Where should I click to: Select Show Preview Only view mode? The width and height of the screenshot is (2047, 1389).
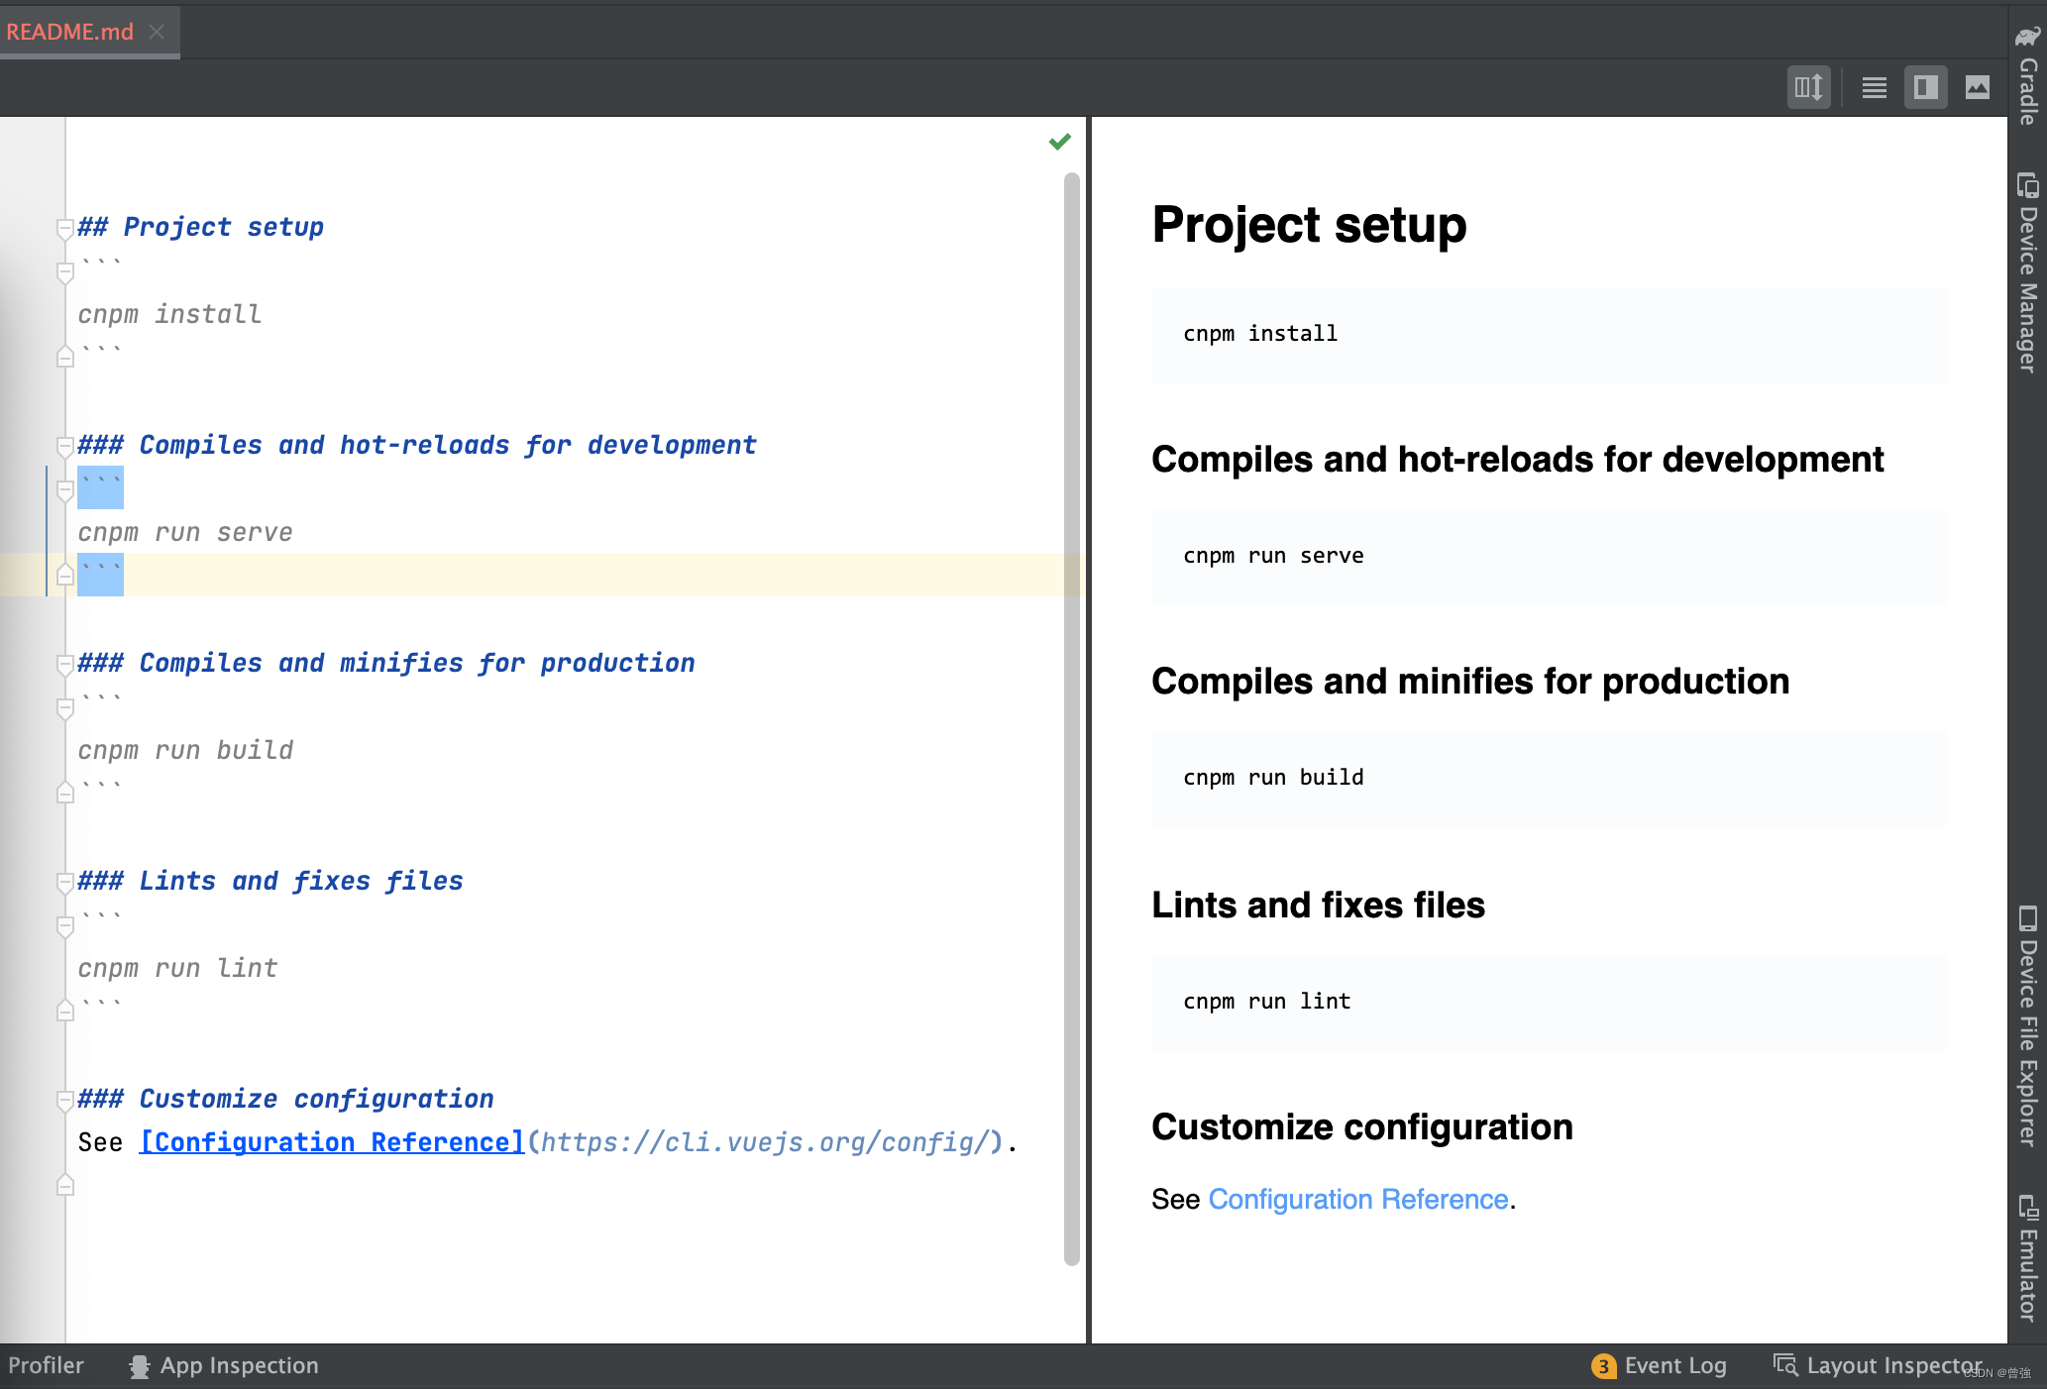pos(1977,87)
